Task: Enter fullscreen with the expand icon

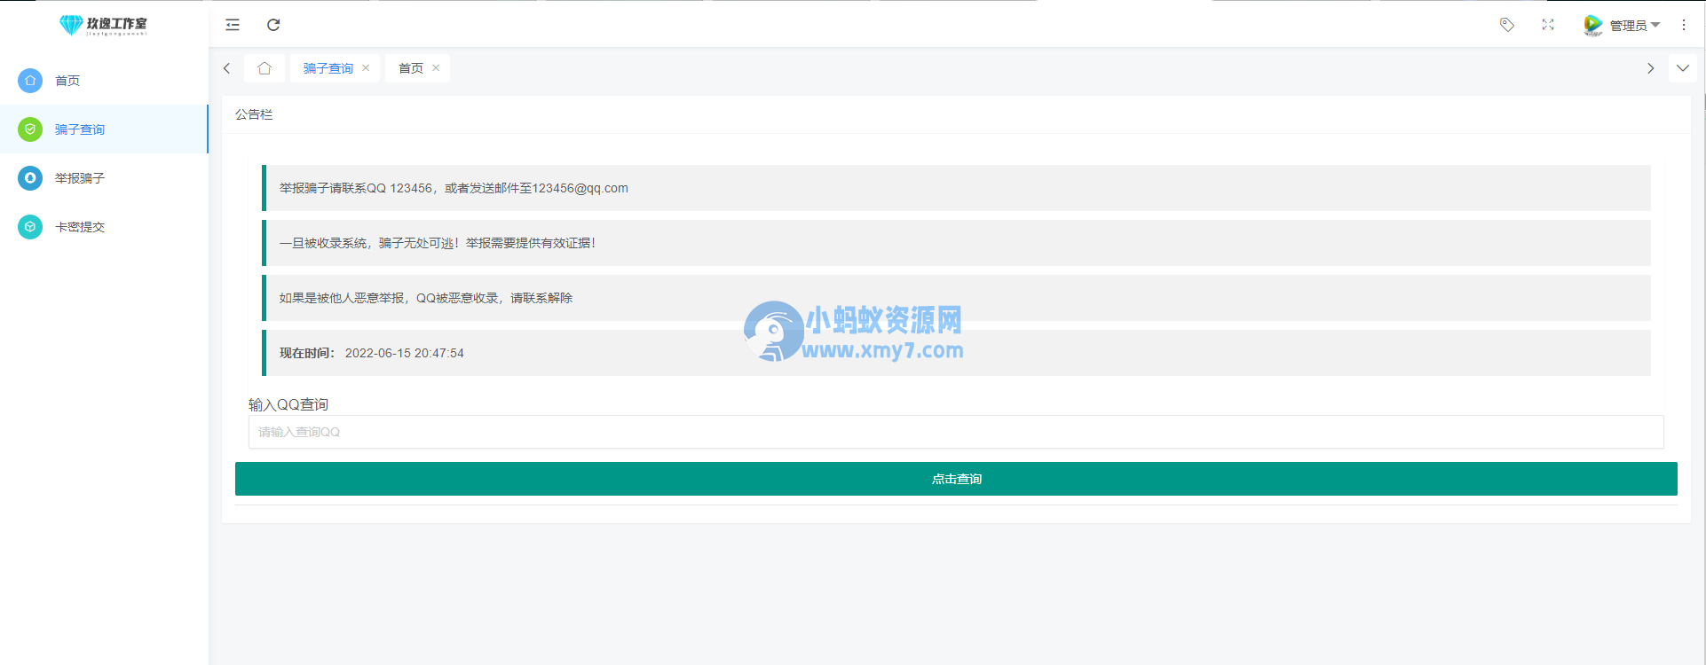Action: [1548, 25]
